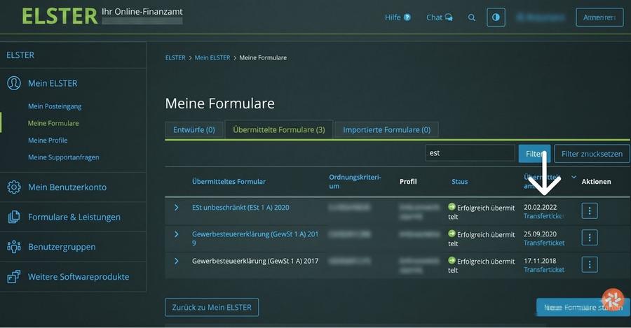The width and height of the screenshot is (631, 328).
Task: Click ELSTER sidebar heading
Action: click(x=20, y=55)
